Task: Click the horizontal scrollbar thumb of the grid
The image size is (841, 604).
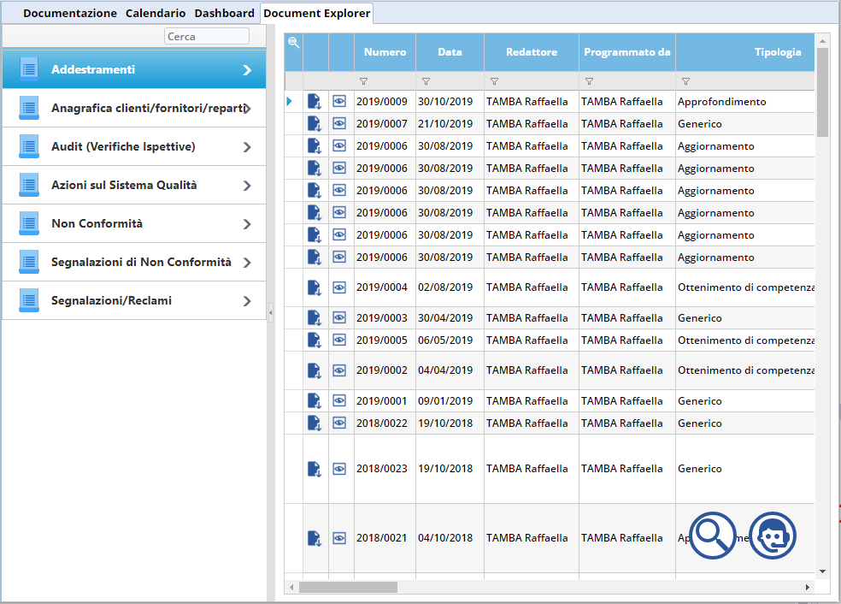Action: 348,588
